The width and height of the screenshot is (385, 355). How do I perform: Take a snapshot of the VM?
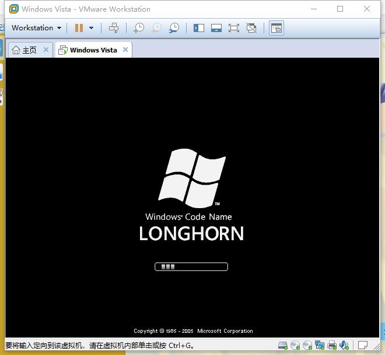click(x=139, y=28)
